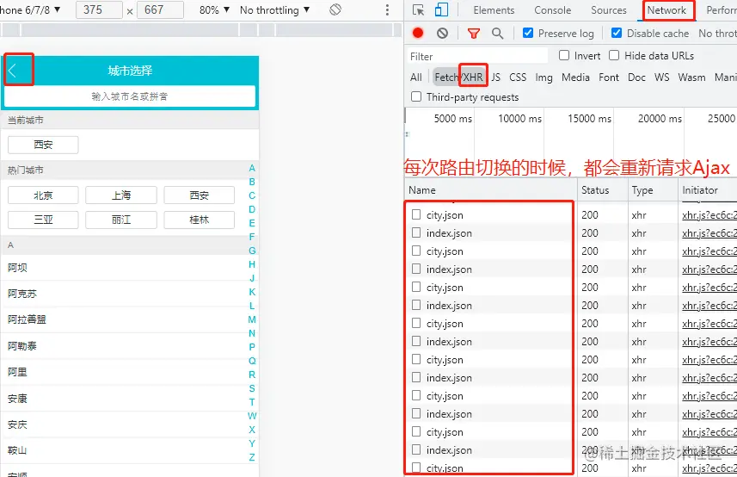
Task: Filter requests by CSS type
Action: 518,77
